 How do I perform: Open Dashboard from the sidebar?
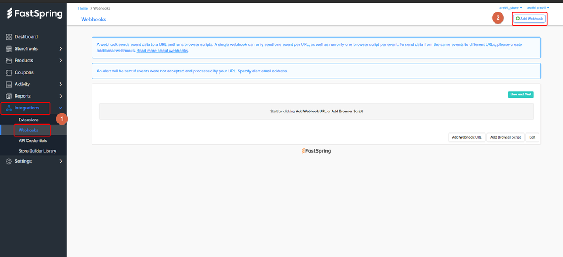click(26, 37)
